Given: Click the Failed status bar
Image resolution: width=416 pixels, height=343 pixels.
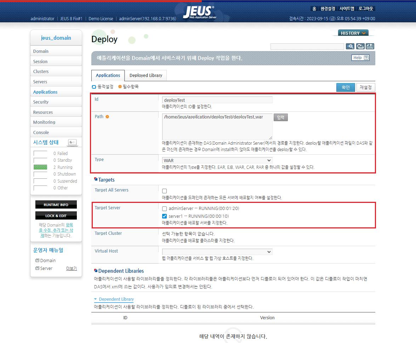Looking at the screenshot, I should [40, 154].
